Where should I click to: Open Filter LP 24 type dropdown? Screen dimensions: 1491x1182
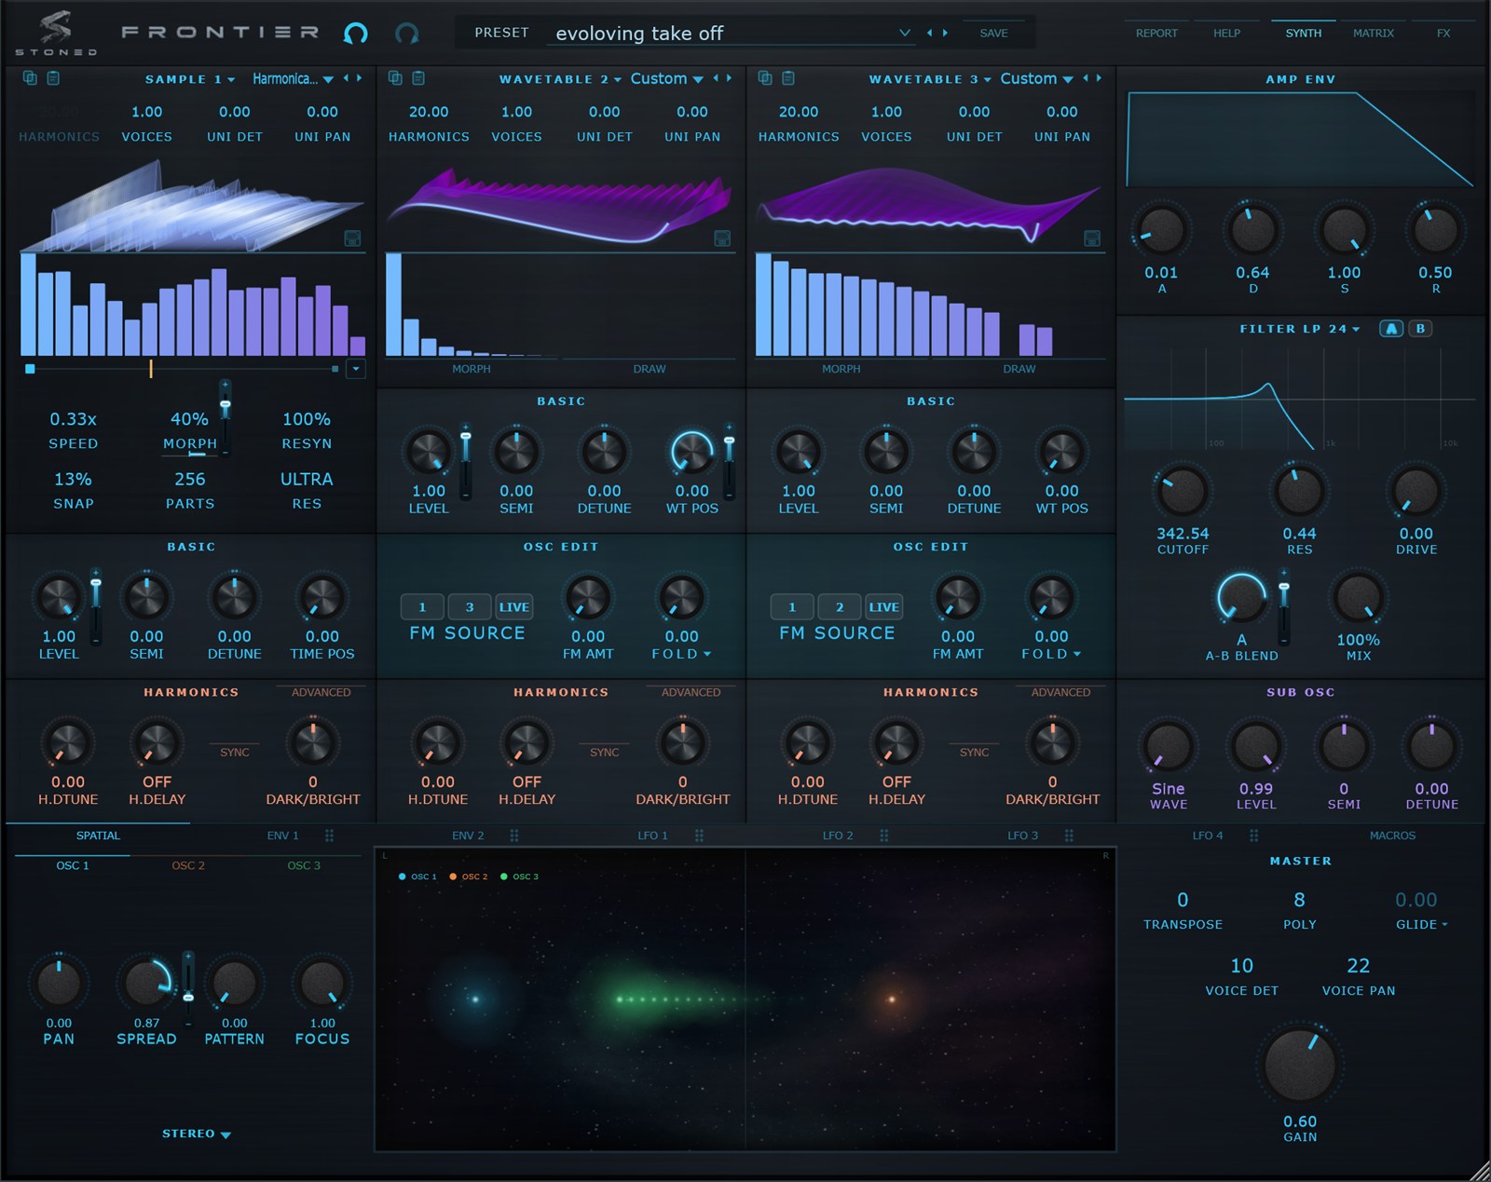coord(1300,329)
